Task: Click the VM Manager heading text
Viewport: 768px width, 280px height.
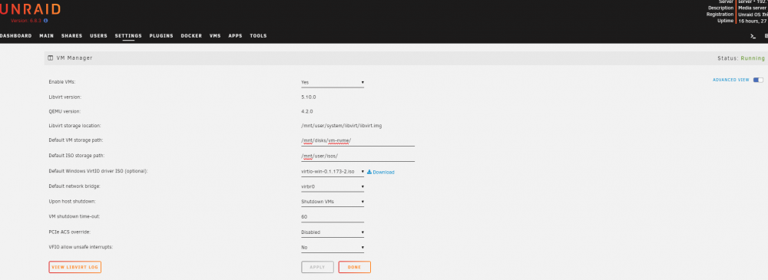Action: [74, 58]
